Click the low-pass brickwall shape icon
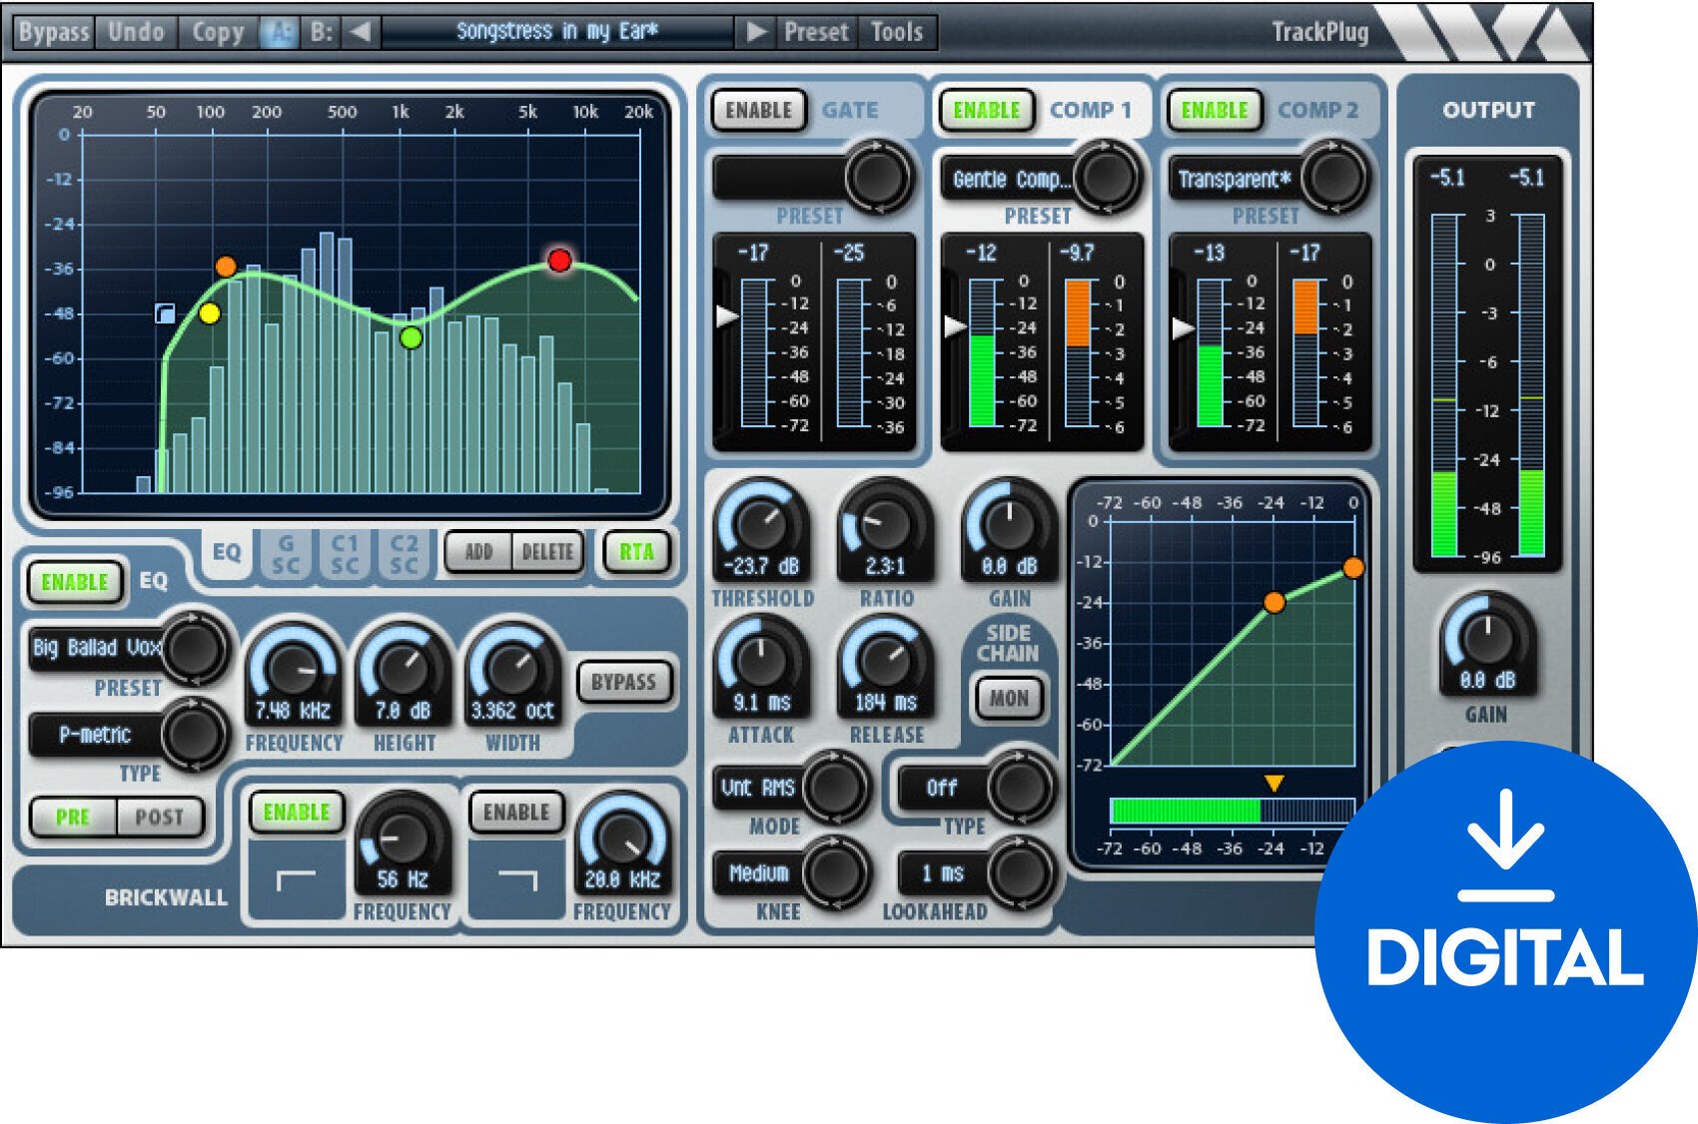Image resolution: width=1698 pixels, height=1124 pixels. (x=516, y=879)
